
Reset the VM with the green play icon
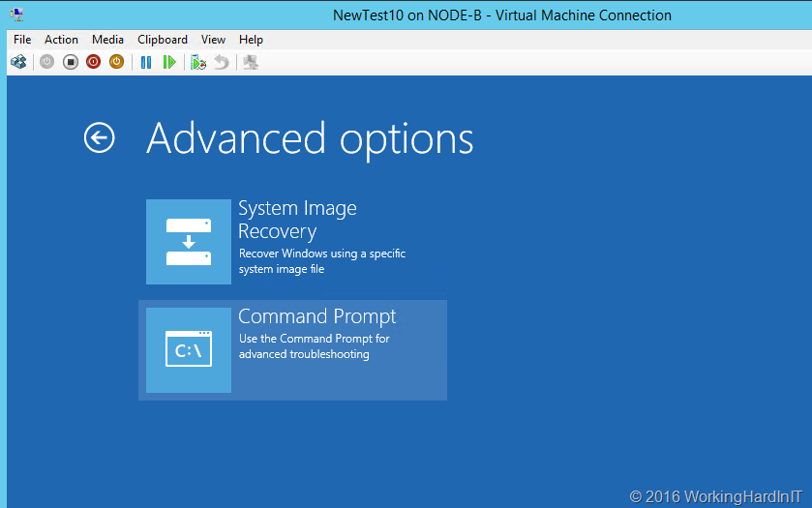[x=169, y=63]
